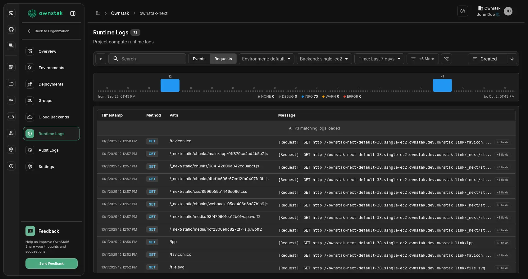Click the clear filters icon
This screenshot has height=279, width=528.
tap(446, 59)
